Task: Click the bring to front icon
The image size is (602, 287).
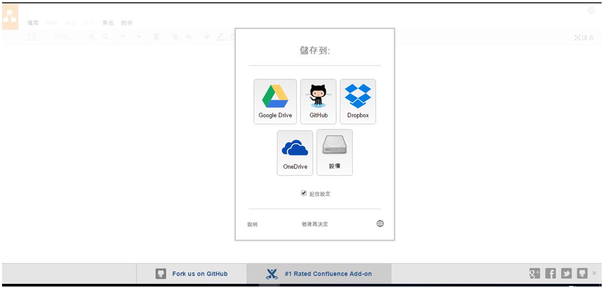Action: coord(175,37)
